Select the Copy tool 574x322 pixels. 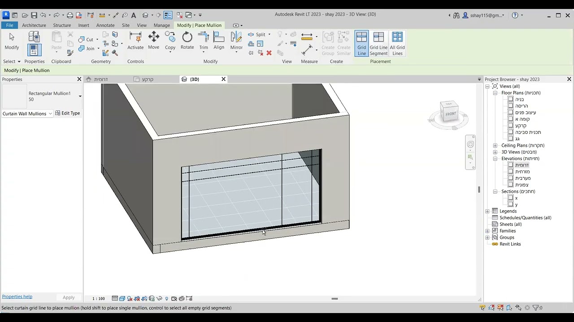170,41
